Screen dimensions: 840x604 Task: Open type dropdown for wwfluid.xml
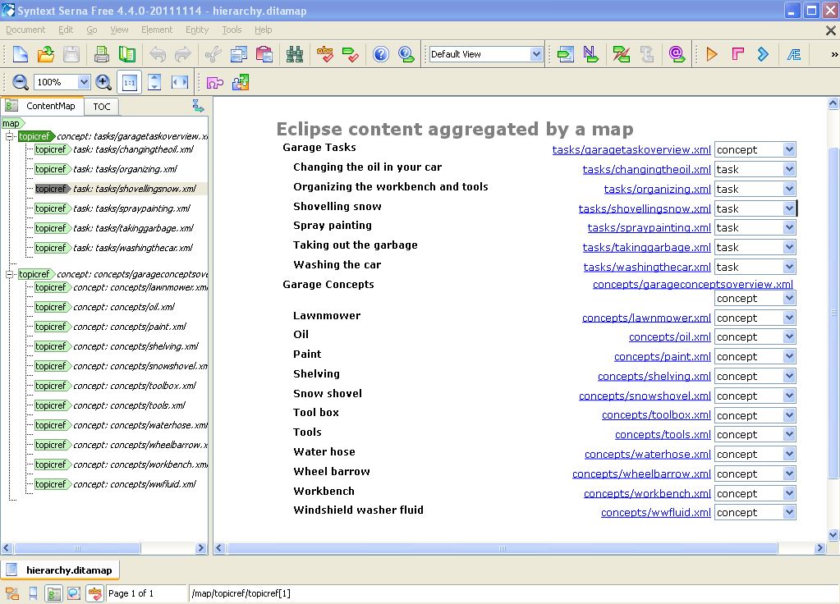coord(788,512)
